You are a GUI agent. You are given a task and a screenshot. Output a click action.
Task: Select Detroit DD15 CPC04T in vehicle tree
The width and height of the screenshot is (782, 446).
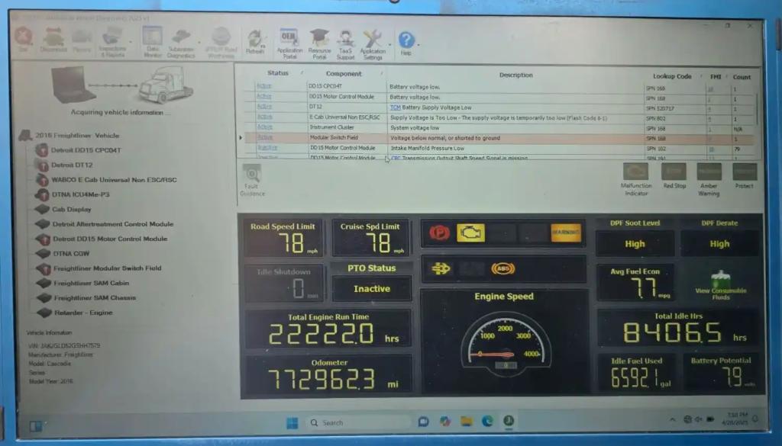86,150
